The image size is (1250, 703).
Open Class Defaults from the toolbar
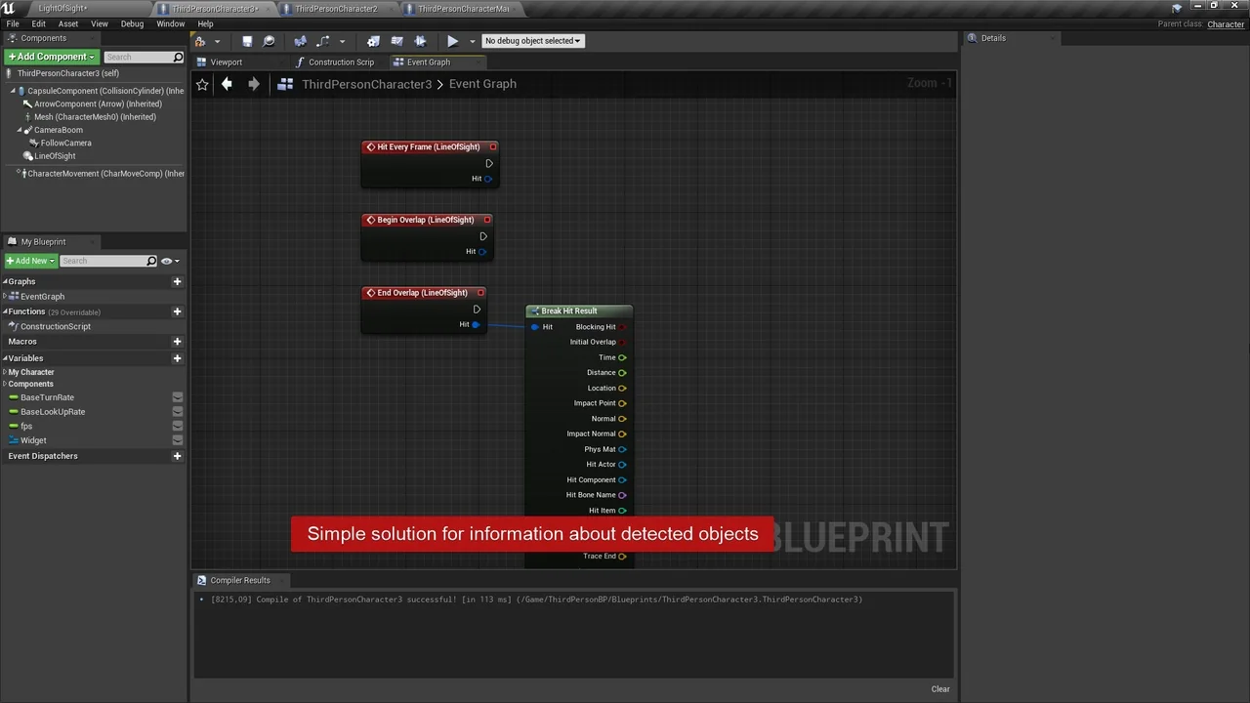coord(396,40)
